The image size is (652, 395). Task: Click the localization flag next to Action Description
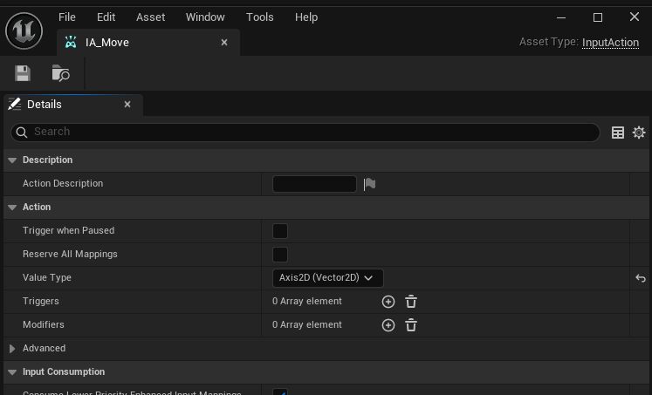tap(369, 184)
